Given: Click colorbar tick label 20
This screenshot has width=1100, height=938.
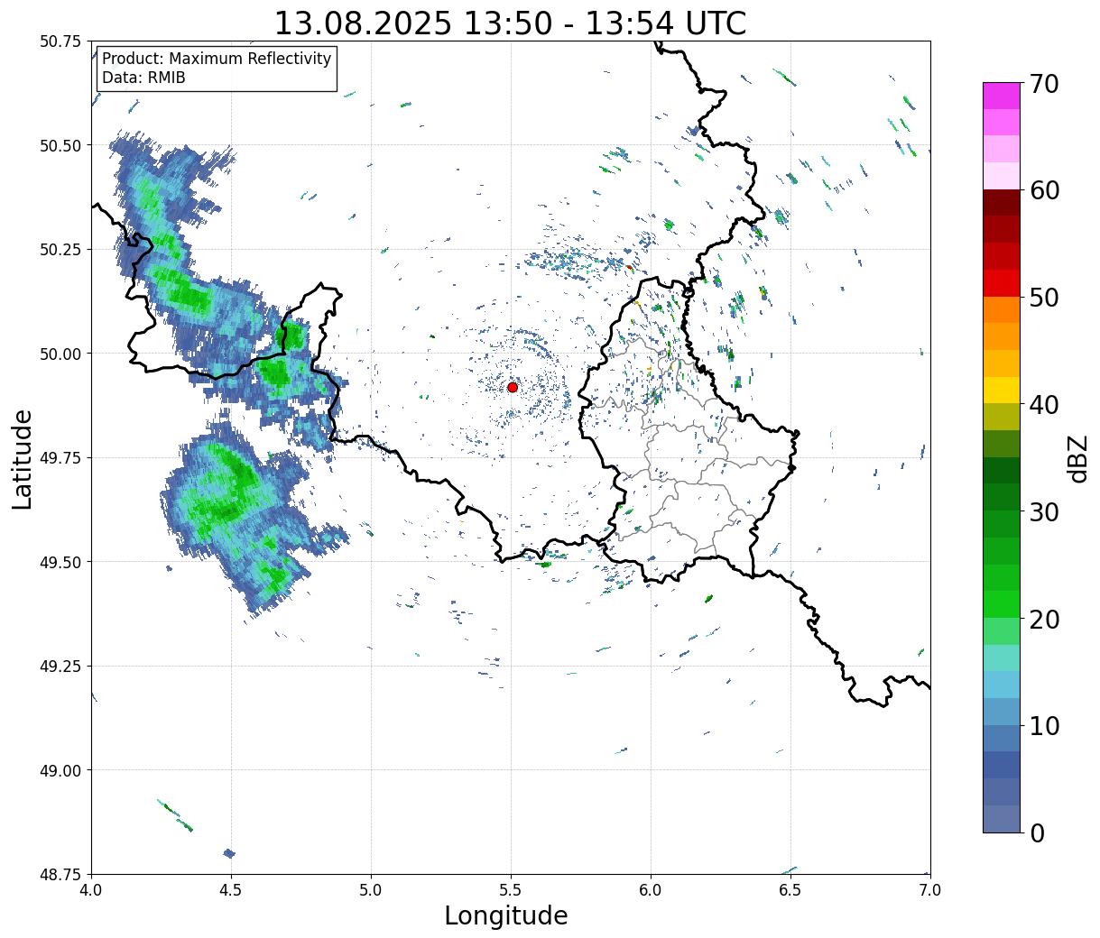Looking at the screenshot, I should (1045, 620).
